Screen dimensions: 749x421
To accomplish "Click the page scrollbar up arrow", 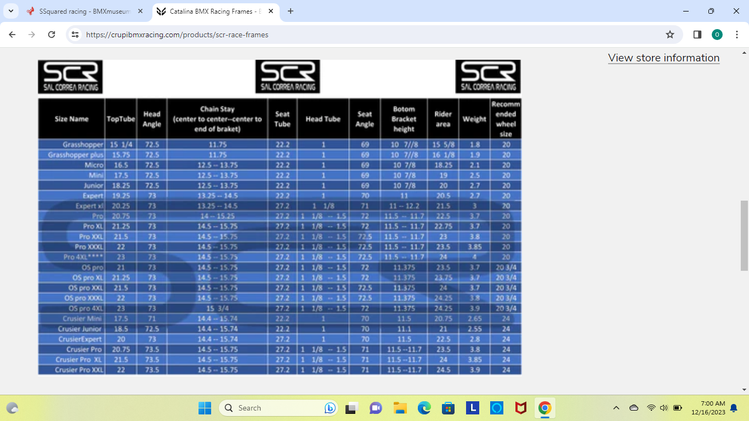I will pyautogui.click(x=744, y=53).
